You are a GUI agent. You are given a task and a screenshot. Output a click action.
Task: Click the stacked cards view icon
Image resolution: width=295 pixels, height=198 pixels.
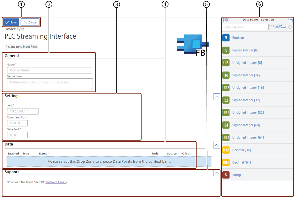click(283, 27)
